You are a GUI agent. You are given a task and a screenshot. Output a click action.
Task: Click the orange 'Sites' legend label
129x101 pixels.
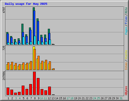point(126,66)
